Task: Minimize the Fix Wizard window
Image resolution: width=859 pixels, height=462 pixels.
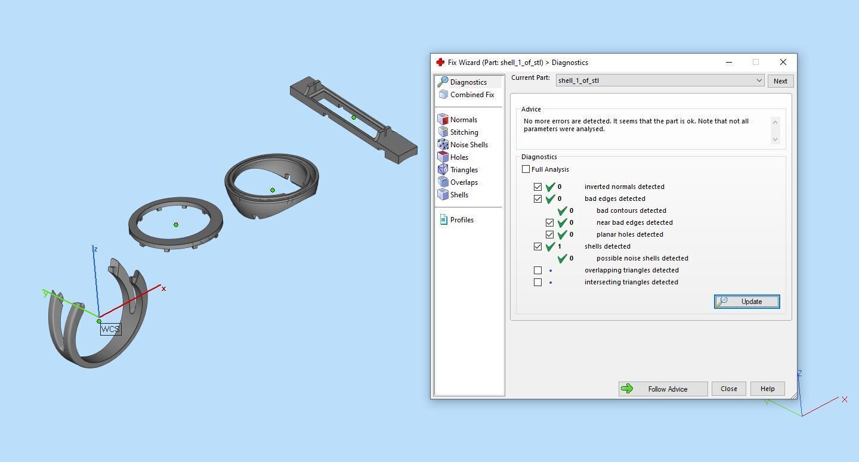Action: (728, 62)
